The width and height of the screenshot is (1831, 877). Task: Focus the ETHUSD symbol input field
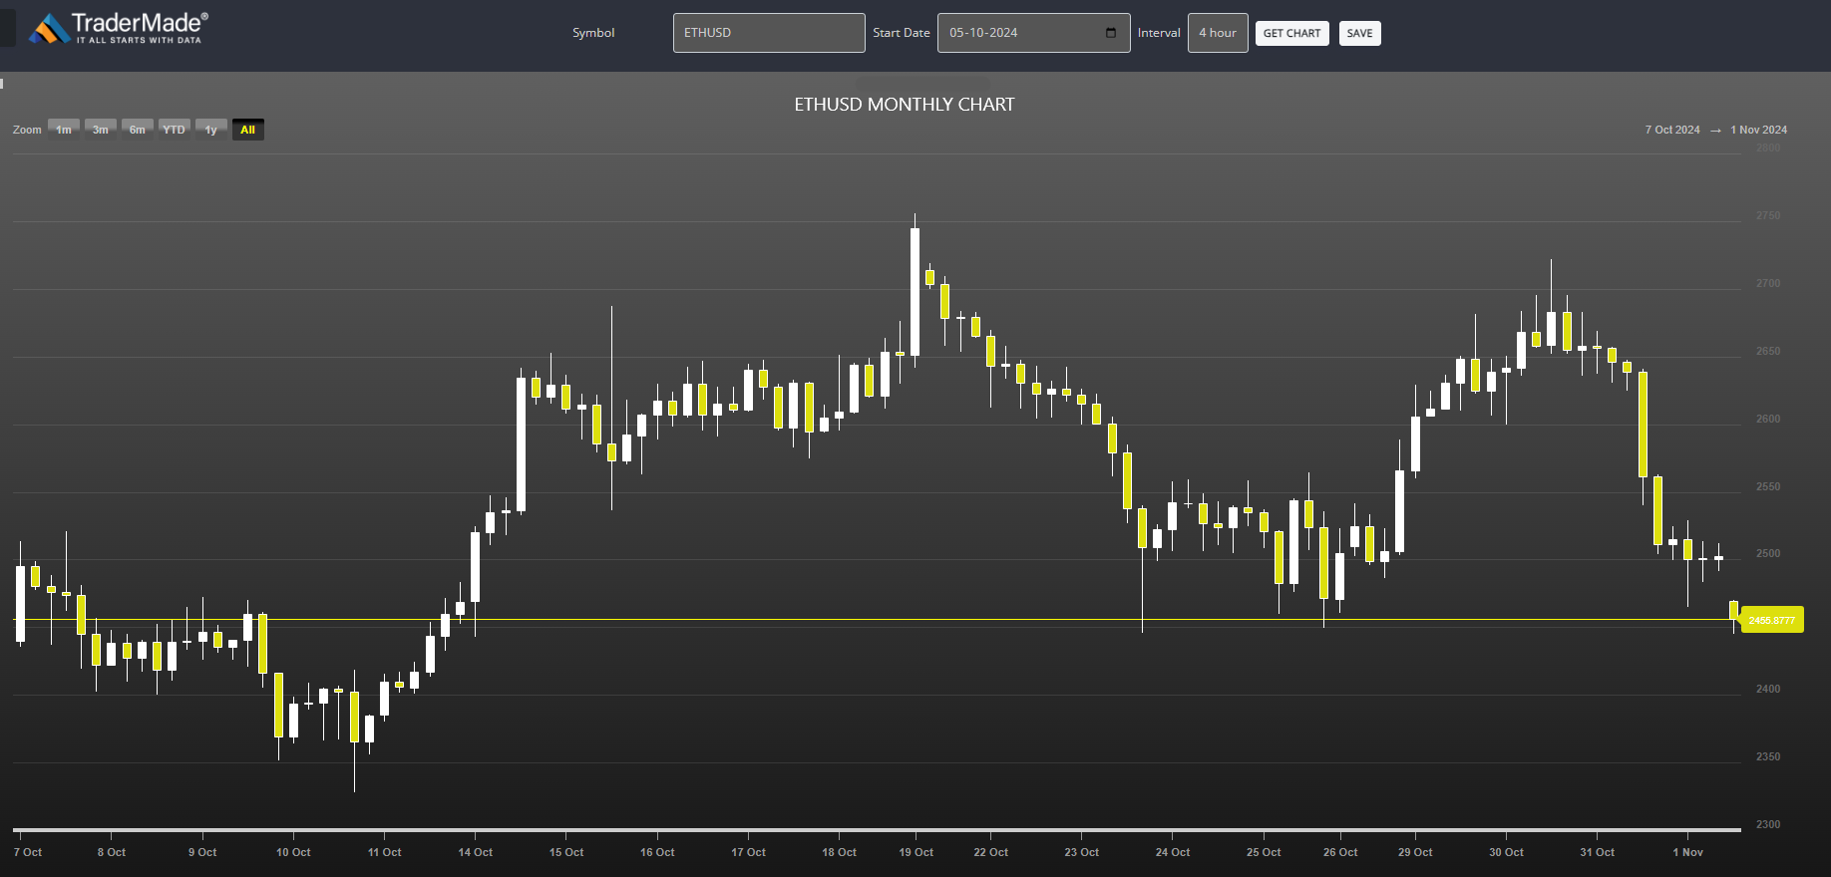(x=769, y=33)
